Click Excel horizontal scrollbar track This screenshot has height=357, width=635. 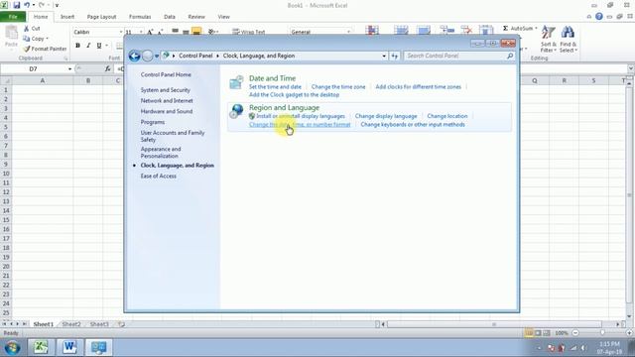tap(494, 324)
